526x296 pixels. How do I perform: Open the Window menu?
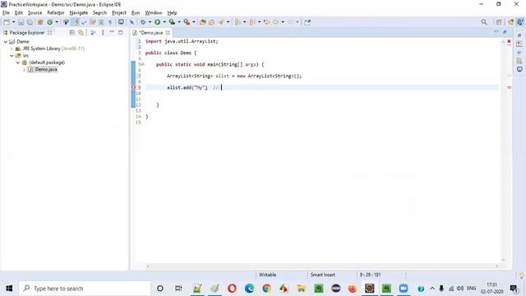click(154, 13)
